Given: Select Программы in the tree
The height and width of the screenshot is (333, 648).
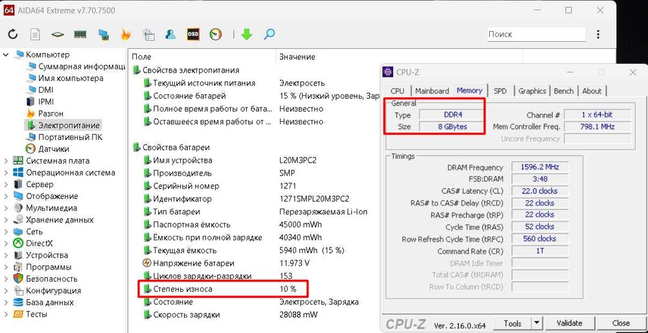Looking at the screenshot, I should coord(49,267).
